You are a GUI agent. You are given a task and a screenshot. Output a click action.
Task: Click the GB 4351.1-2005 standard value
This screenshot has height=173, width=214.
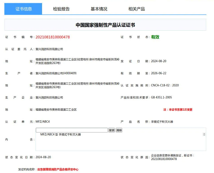coord(161,97)
